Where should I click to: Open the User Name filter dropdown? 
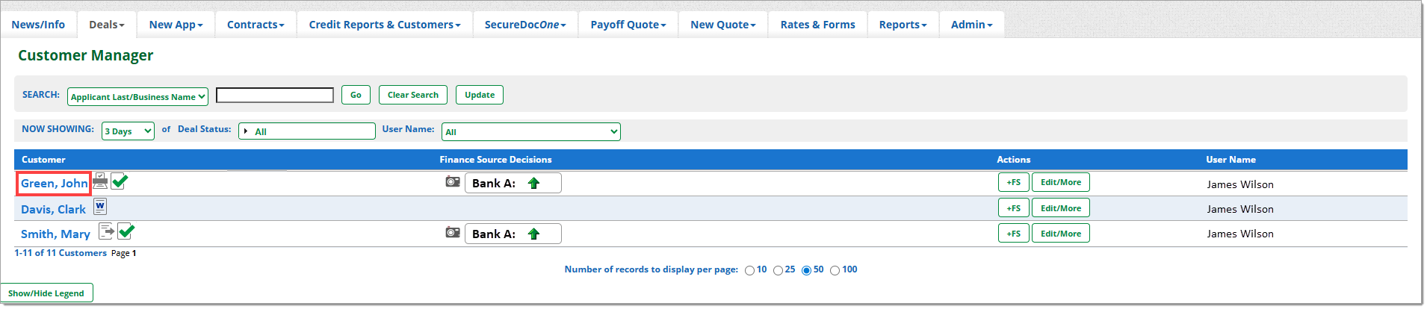[530, 132]
